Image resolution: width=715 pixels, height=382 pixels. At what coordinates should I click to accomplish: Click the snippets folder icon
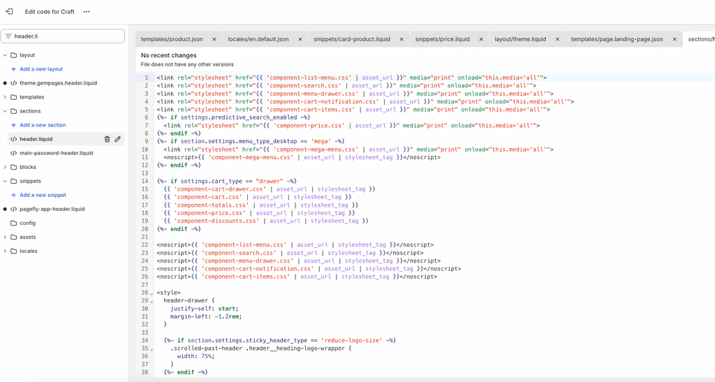tap(14, 181)
